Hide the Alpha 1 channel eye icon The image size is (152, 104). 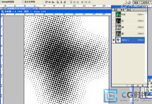click(x=114, y=40)
